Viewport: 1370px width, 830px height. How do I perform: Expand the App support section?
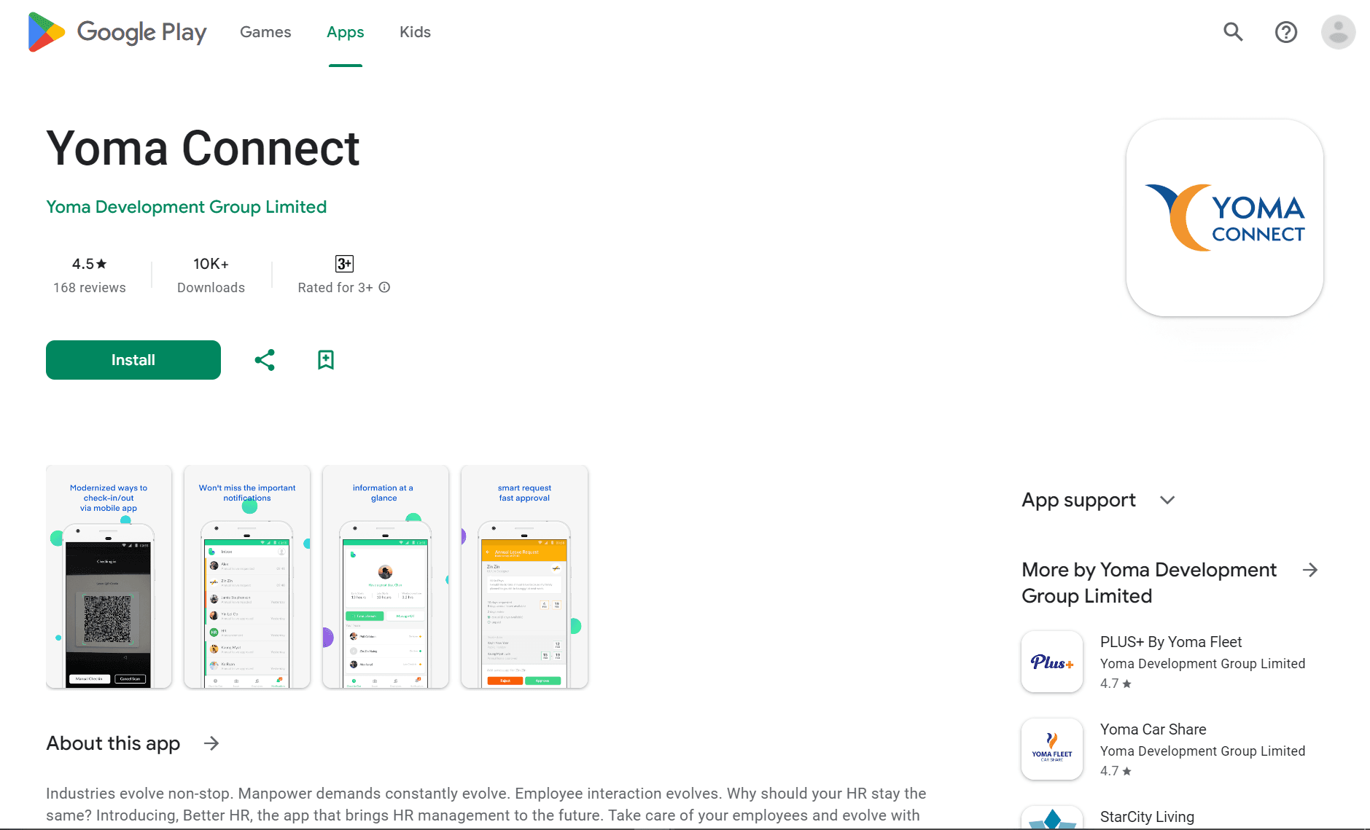pyautogui.click(x=1167, y=500)
